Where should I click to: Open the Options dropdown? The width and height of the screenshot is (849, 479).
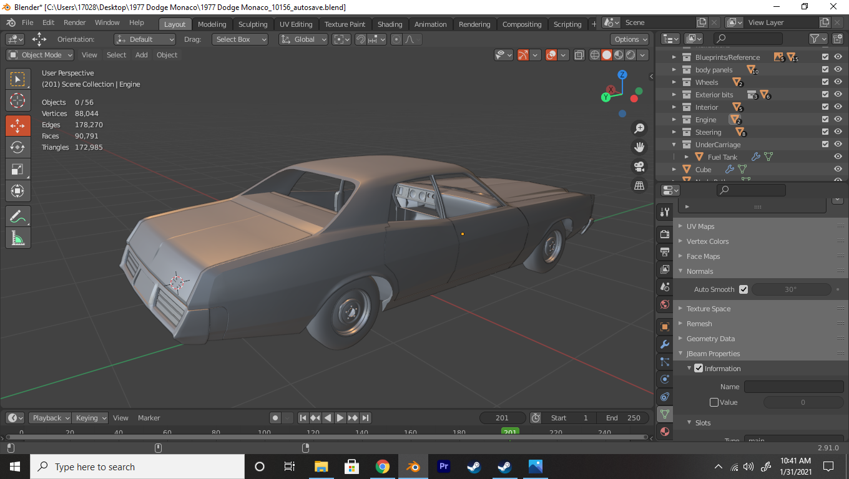pos(631,39)
